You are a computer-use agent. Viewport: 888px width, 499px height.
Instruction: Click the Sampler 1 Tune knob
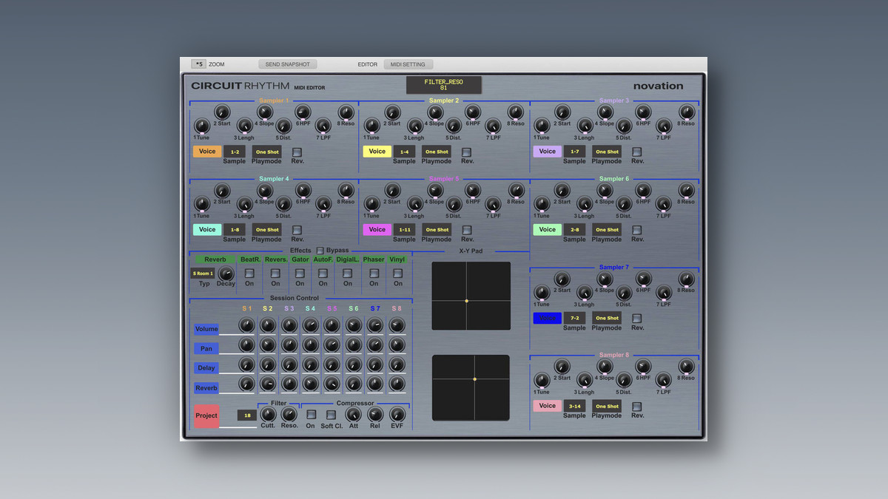point(202,125)
